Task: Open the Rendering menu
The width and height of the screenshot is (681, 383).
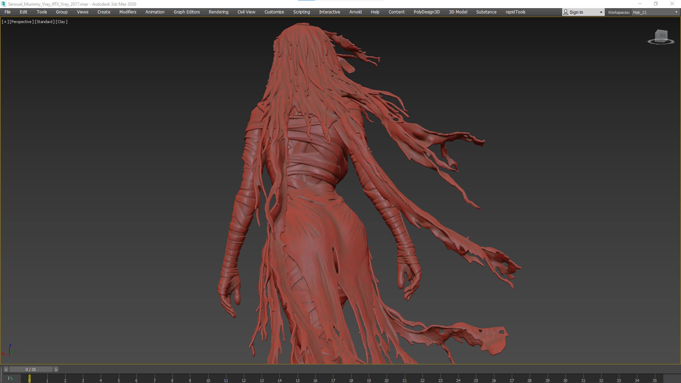Action: click(218, 12)
